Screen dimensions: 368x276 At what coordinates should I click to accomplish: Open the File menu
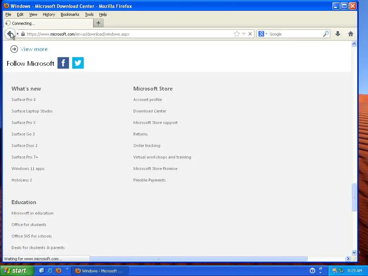[9, 14]
